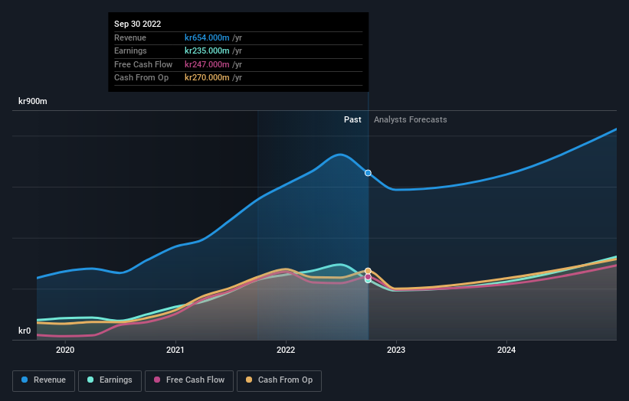629x401 pixels.
Task: Select the 2023 x-axis label
Action: pos(396,350)
